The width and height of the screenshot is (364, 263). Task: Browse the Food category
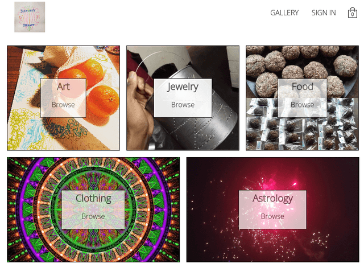coord(302,105)
